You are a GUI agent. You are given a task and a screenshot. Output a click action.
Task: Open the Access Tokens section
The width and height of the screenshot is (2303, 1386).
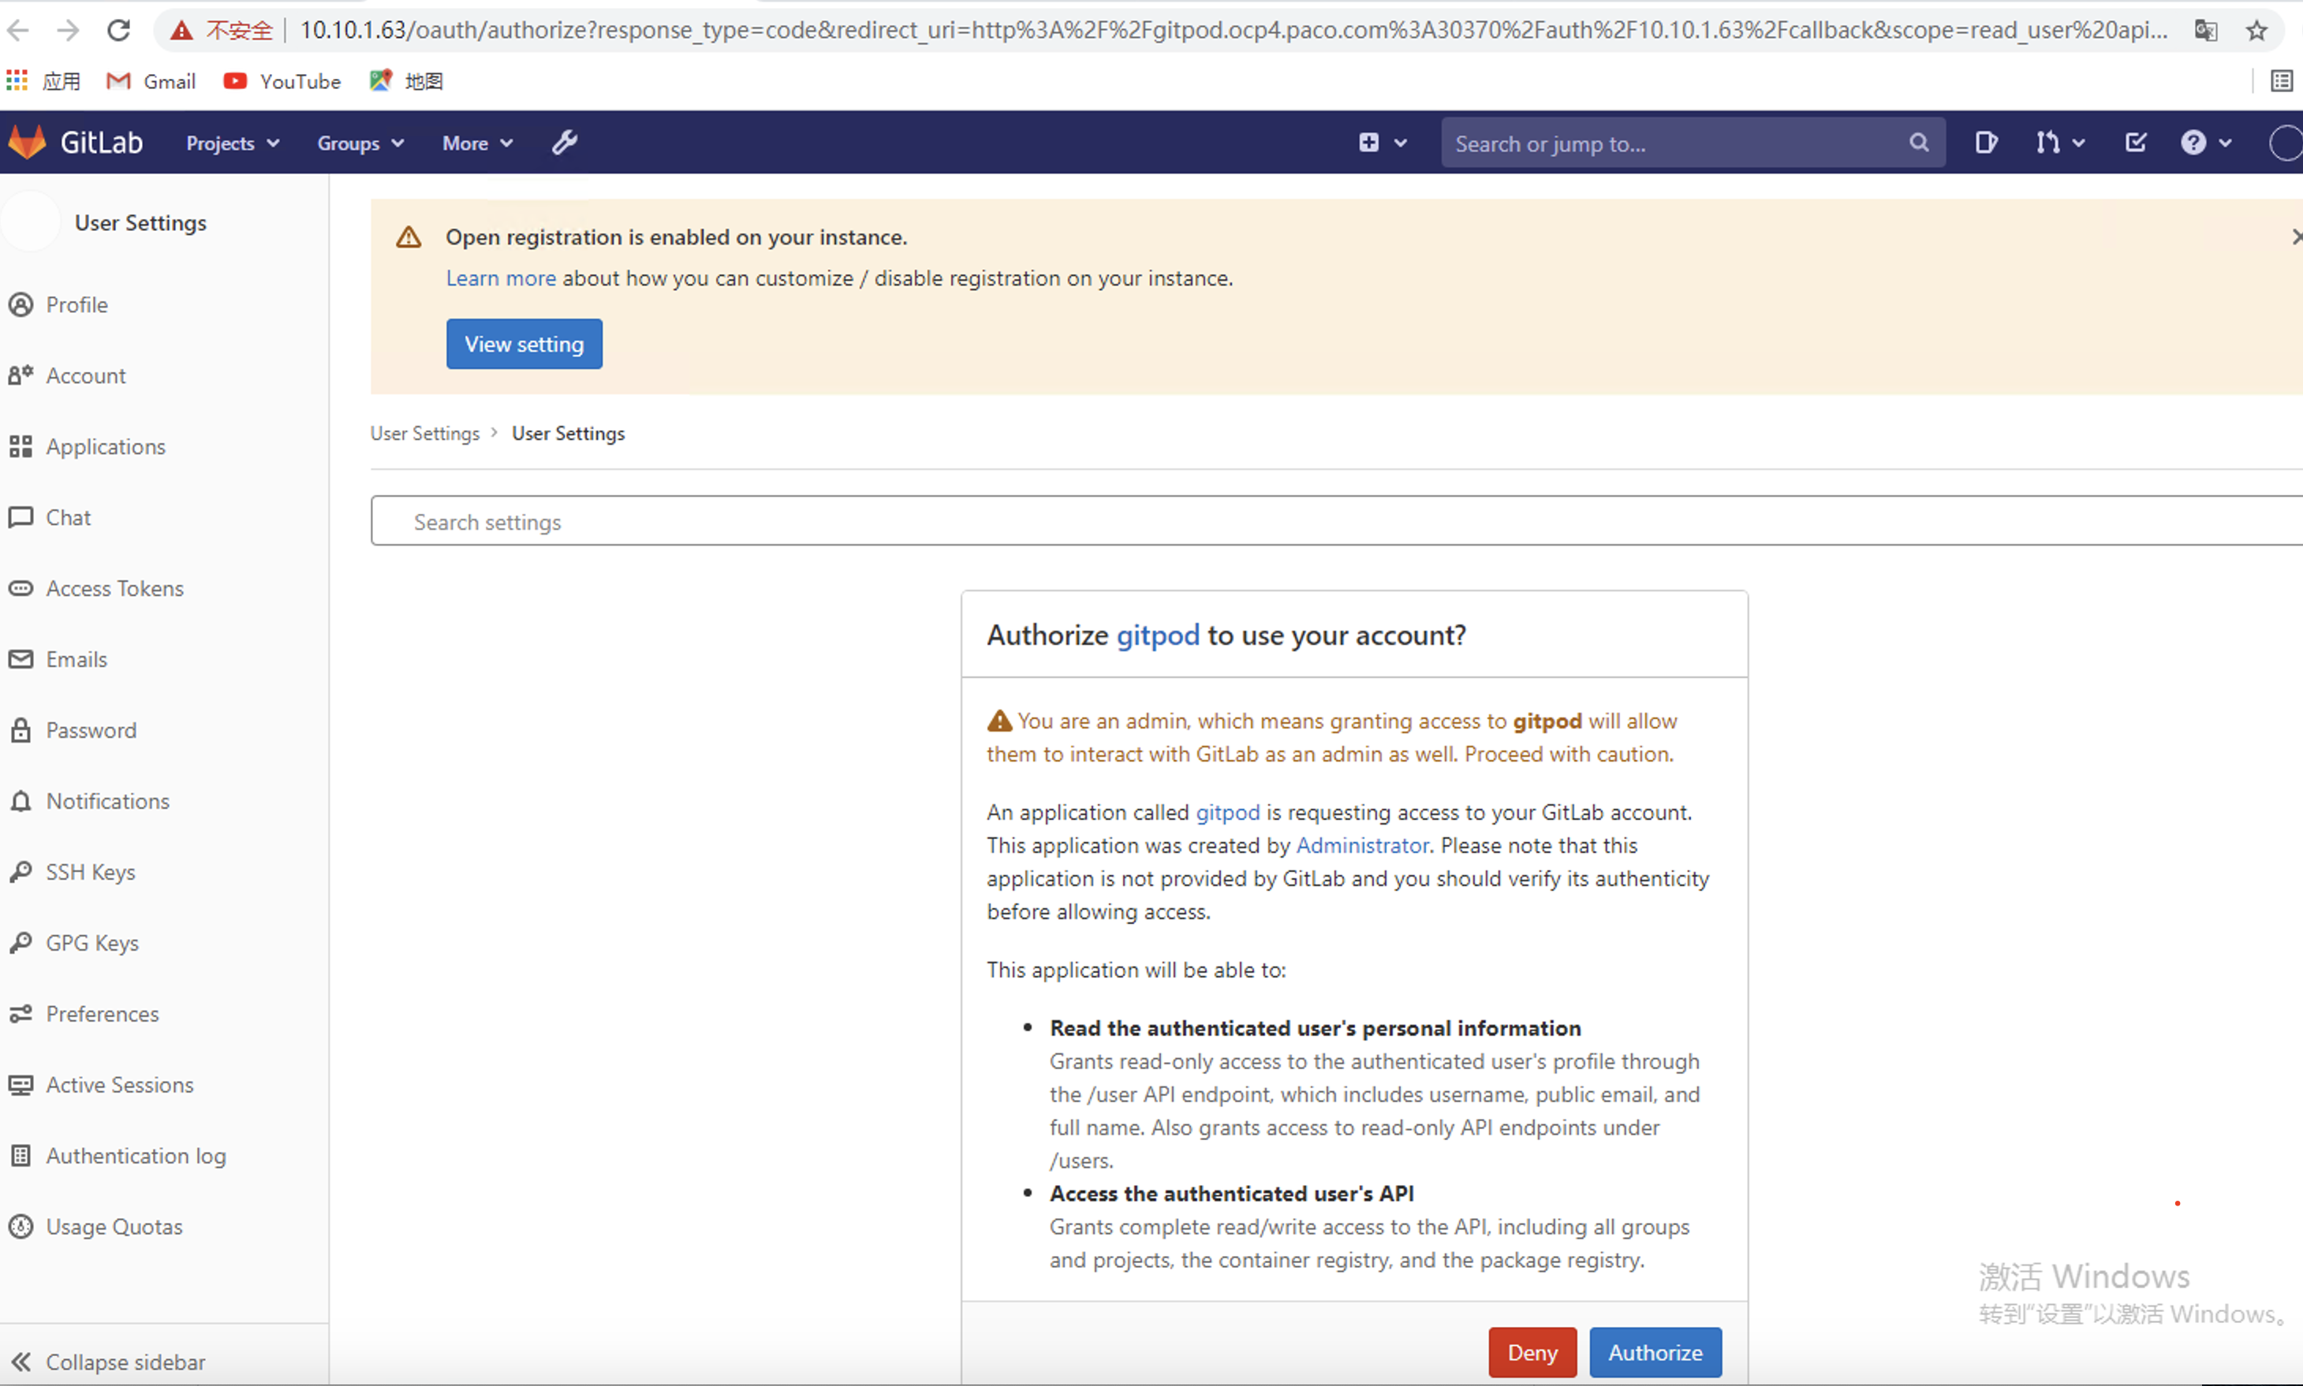point(115,587)
